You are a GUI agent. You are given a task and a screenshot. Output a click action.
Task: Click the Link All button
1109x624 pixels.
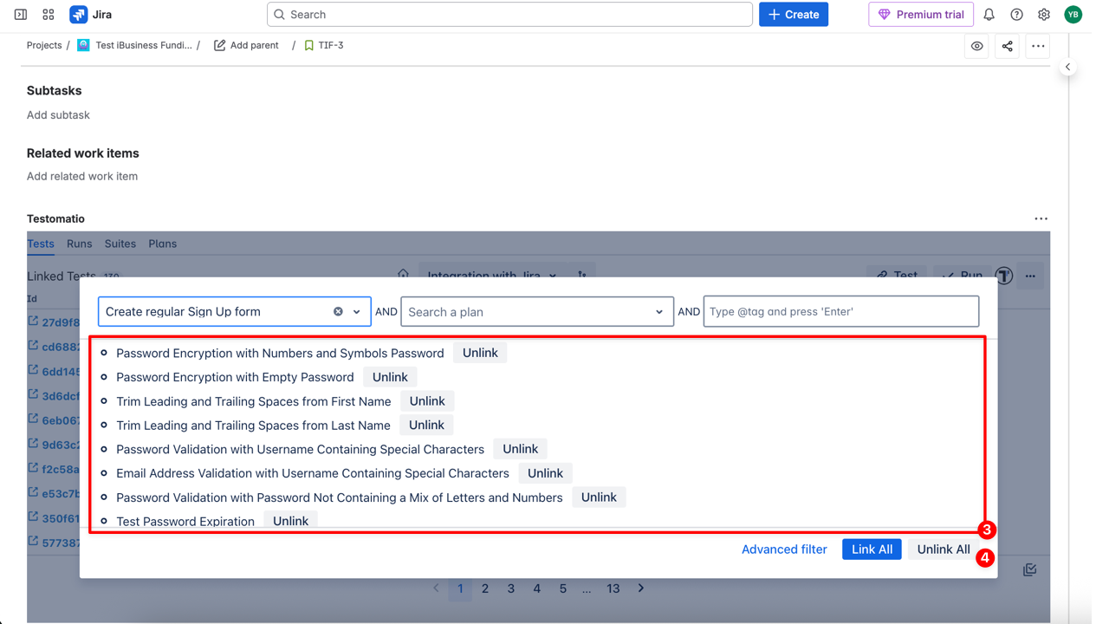click(x=872, y=549)
